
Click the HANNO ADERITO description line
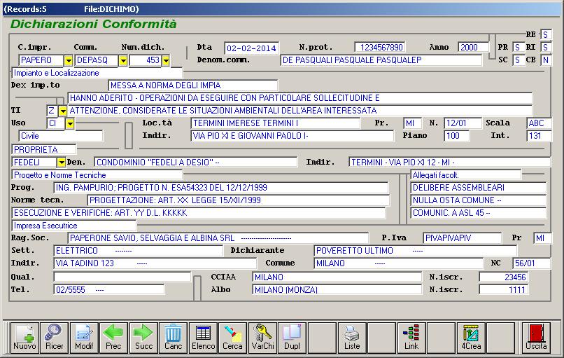pyautogui.click(x=300, y=98)
